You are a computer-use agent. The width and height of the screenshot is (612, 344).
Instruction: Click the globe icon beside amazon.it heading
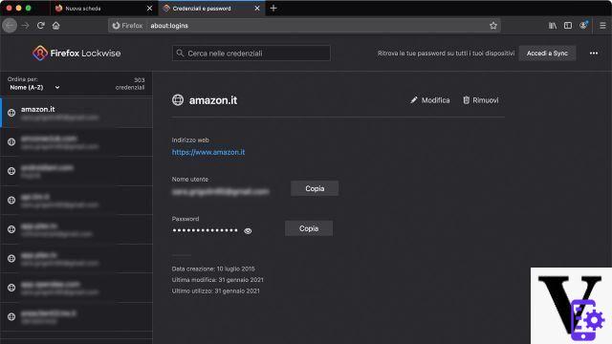pos(178,100)
